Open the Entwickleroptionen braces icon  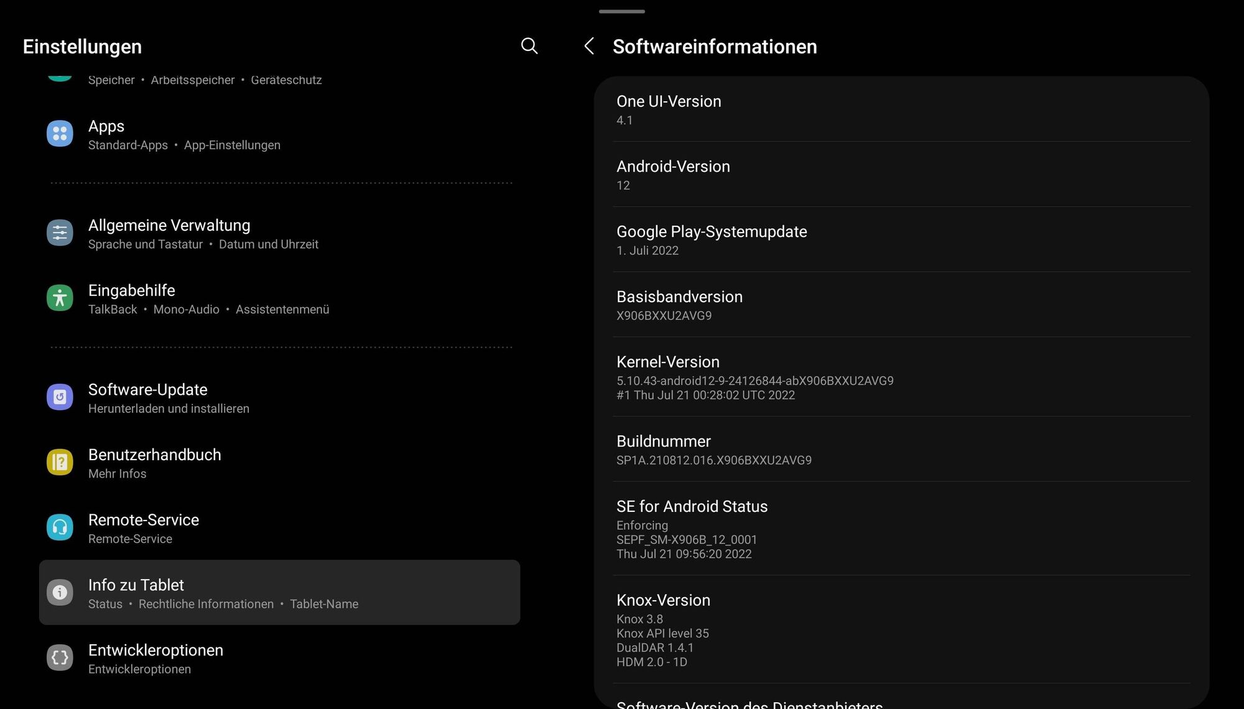pyautogui.click(x=60, y=657)
